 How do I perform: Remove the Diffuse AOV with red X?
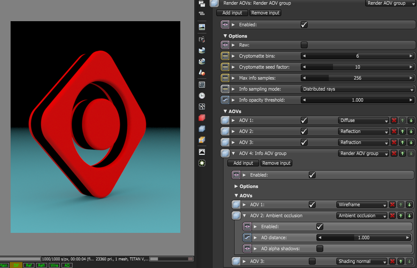click(x=394, y=120)
